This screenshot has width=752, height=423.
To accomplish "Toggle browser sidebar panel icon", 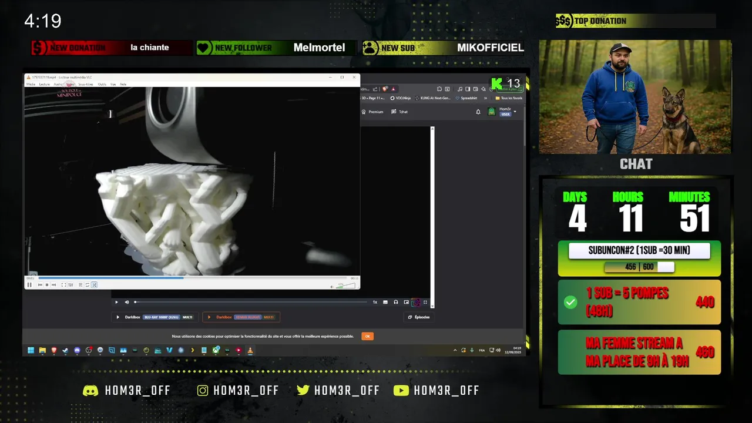I will [x=468, y=89].
